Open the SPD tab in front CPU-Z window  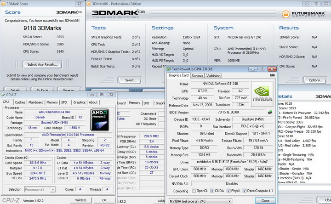(64, 102)
